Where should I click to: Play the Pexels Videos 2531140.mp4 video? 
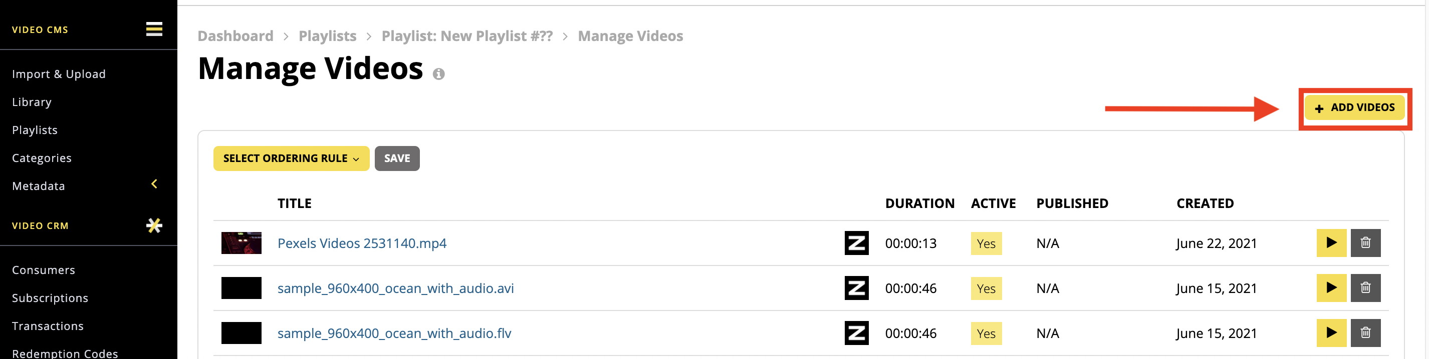1331,243
